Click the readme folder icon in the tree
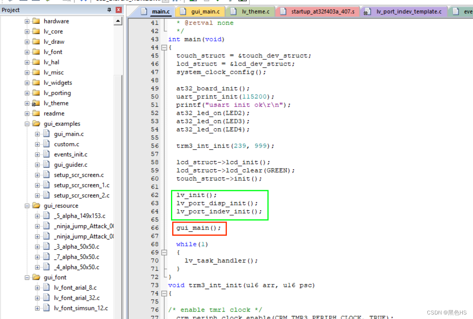This screenshot has height=319, width=473. [37, 113]
